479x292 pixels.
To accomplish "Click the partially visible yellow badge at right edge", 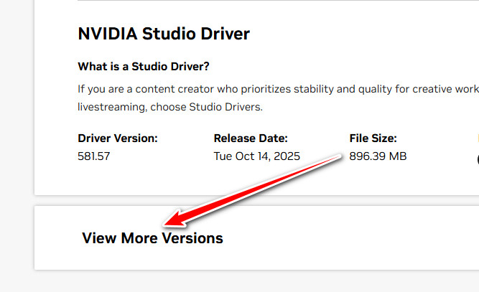I will tap(476, 138).
